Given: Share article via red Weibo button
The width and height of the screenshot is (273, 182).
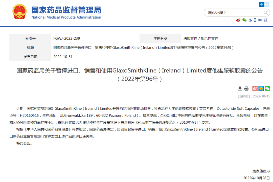Looking at the screenshot, I should tap(255, 88).
